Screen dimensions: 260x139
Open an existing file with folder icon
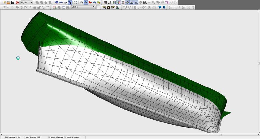[8, 2]
